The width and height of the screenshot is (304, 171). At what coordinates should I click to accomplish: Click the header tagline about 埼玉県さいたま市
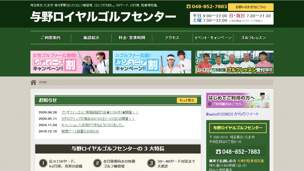[94, 5]
